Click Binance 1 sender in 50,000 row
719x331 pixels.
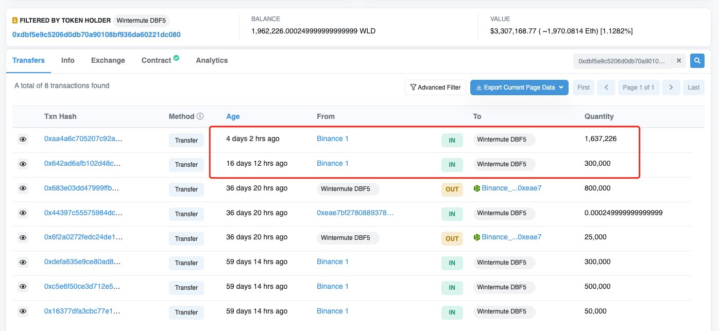coord(333,311)
